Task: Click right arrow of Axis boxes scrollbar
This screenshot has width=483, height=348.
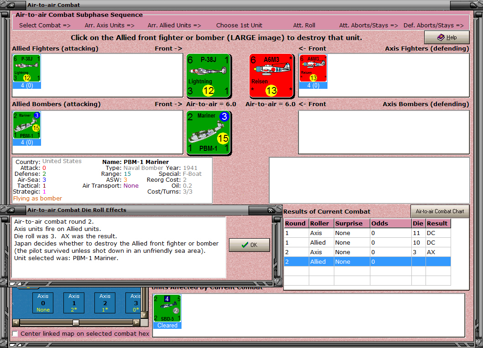Action: pyautogui.click(x=136, y=322)
